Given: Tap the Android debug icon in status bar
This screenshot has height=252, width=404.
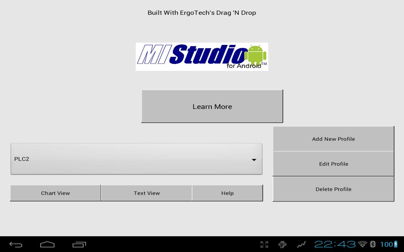Looking at the screenshot, I should pos(282,244).
